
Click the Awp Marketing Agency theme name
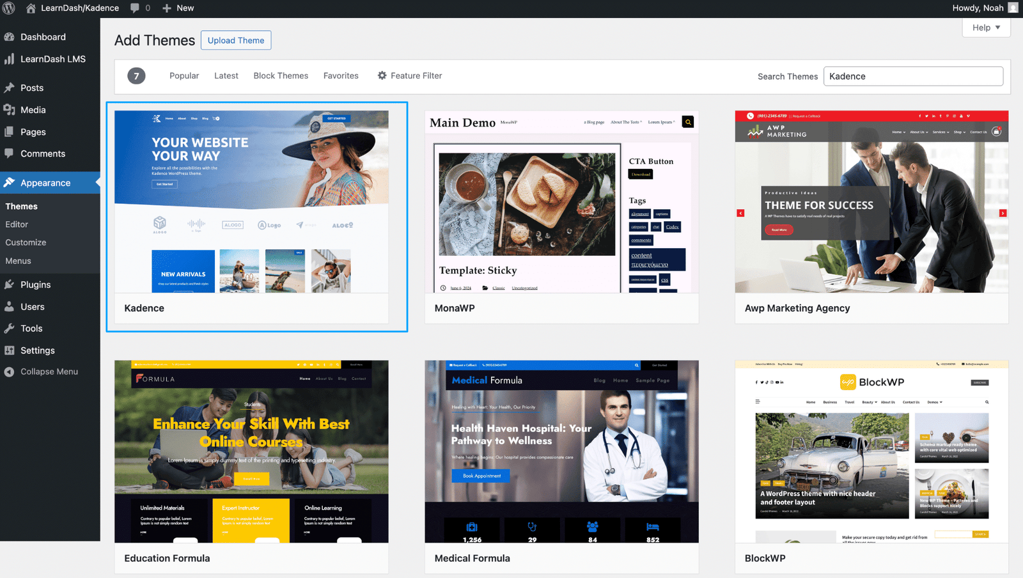point(797,308)
